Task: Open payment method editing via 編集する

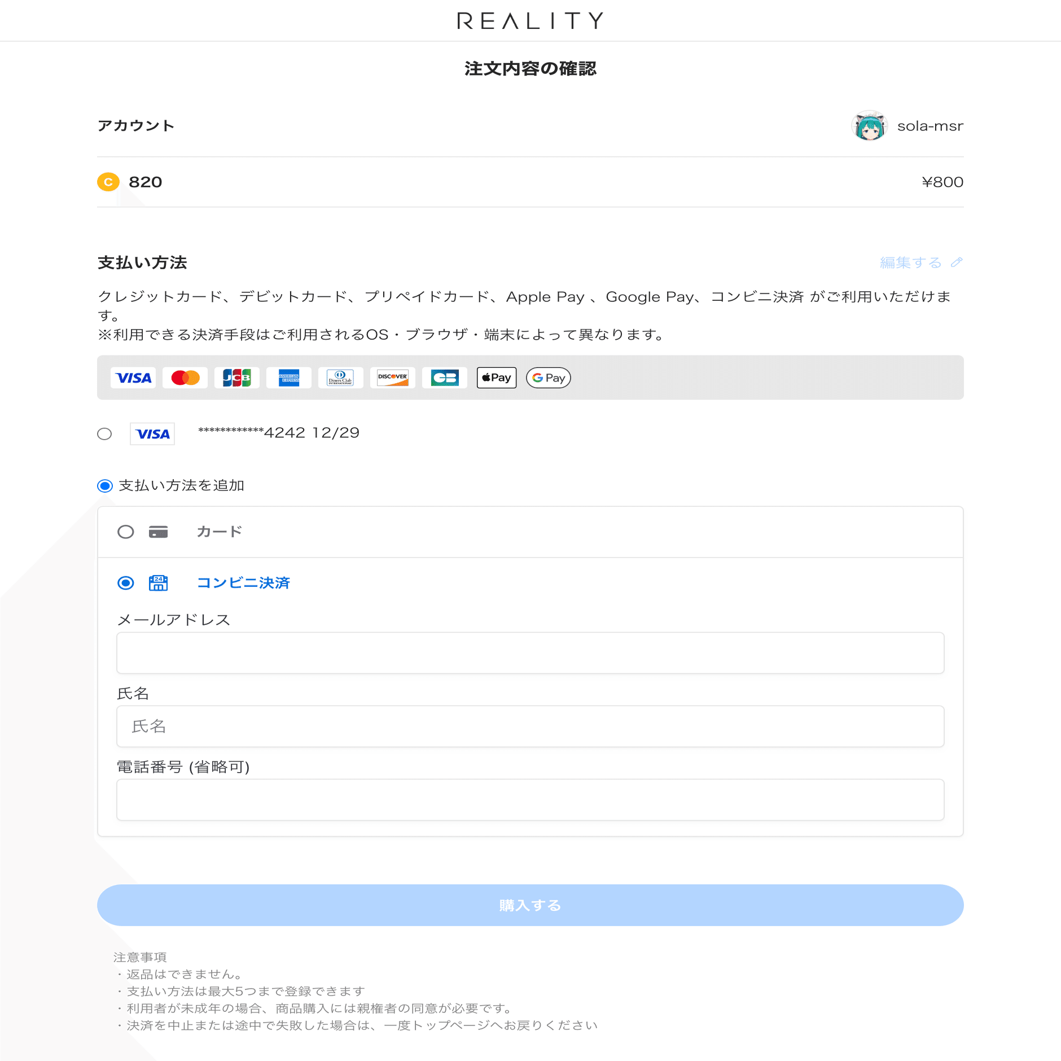Action: tap(909, 262)
